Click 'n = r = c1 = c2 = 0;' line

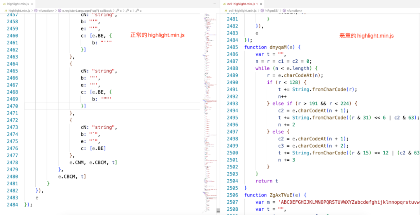point(284,61)
